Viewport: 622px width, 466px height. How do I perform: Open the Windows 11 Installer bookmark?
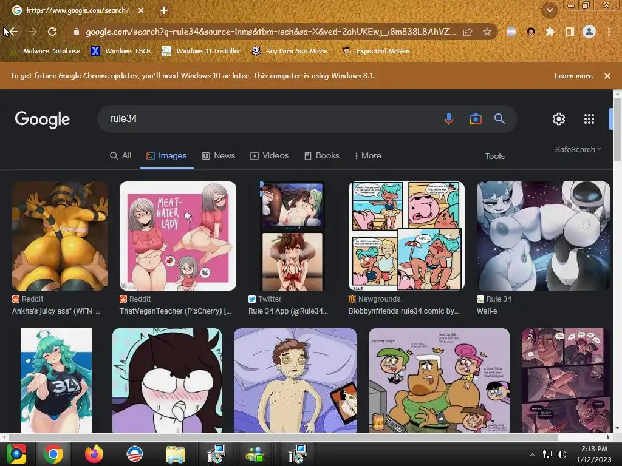click(x=201, y=51)
